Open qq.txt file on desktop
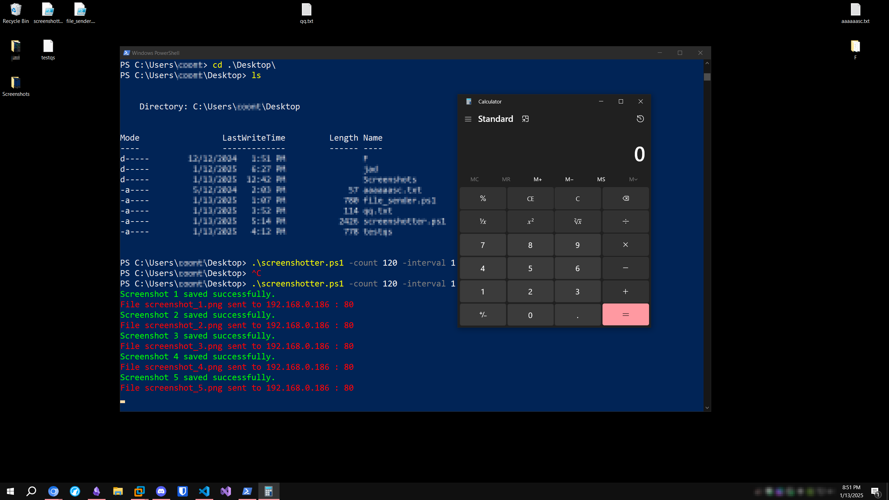Viewport: 889px width, 500px height. (x=306, y=13)
